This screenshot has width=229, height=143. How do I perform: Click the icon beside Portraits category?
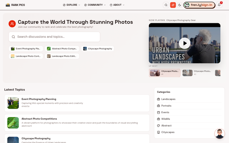[x=158, y=106]
